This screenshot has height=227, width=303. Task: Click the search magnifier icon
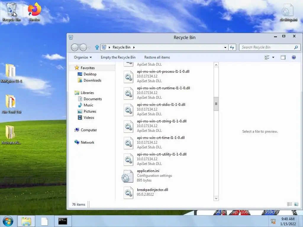(296, 47)
